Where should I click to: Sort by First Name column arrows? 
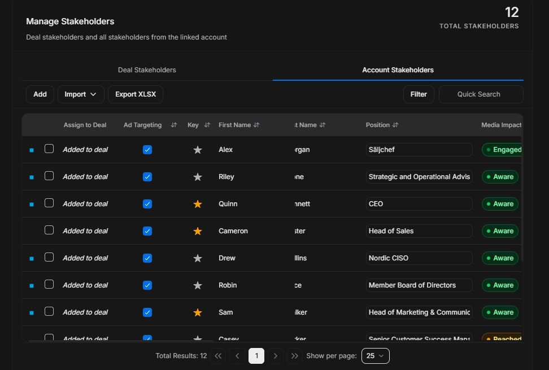coord(256,125)
